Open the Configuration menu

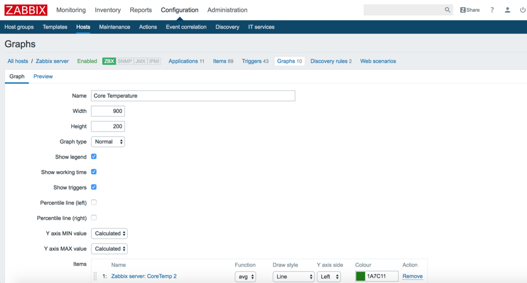click(x=180, y=10)
